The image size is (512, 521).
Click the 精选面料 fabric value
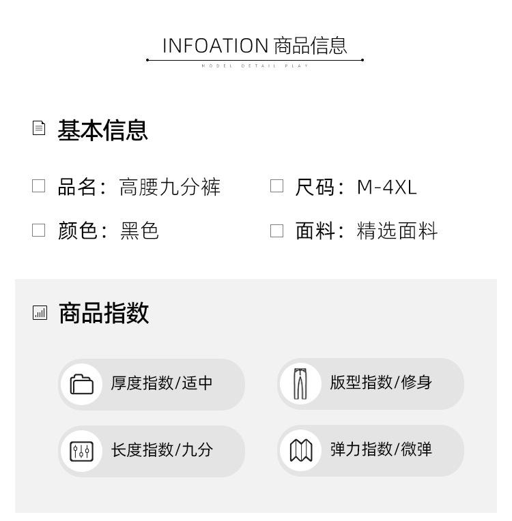click(x=397, y=231)
